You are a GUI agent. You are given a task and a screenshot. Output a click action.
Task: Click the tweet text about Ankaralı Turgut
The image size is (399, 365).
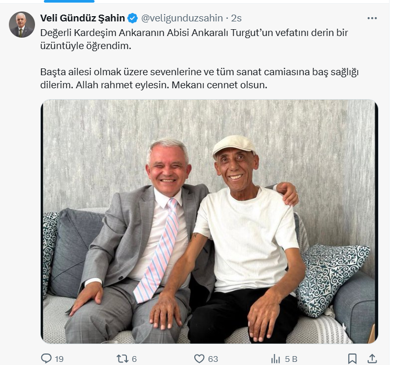194,39
